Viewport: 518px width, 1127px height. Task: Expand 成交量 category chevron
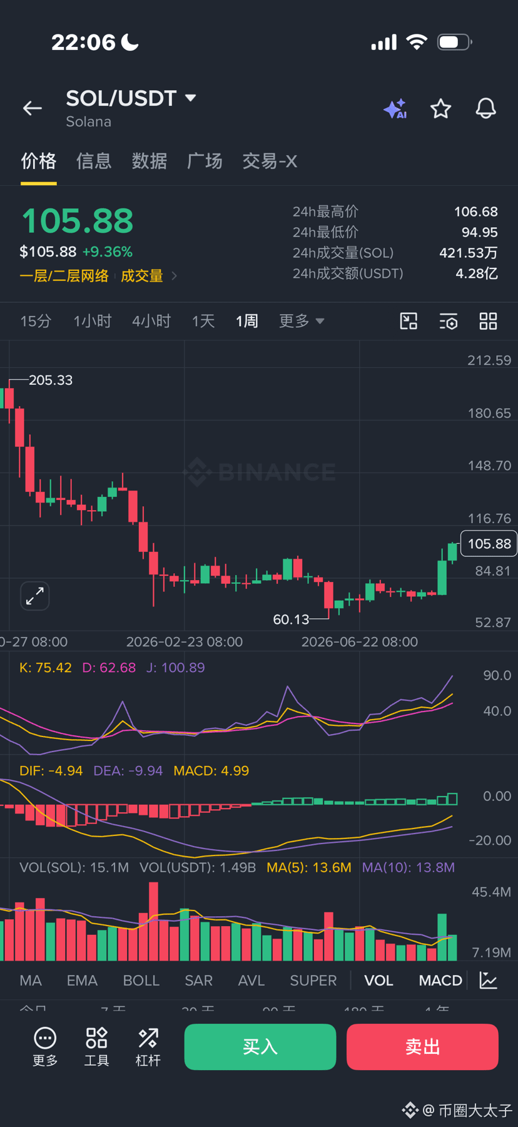174,275
